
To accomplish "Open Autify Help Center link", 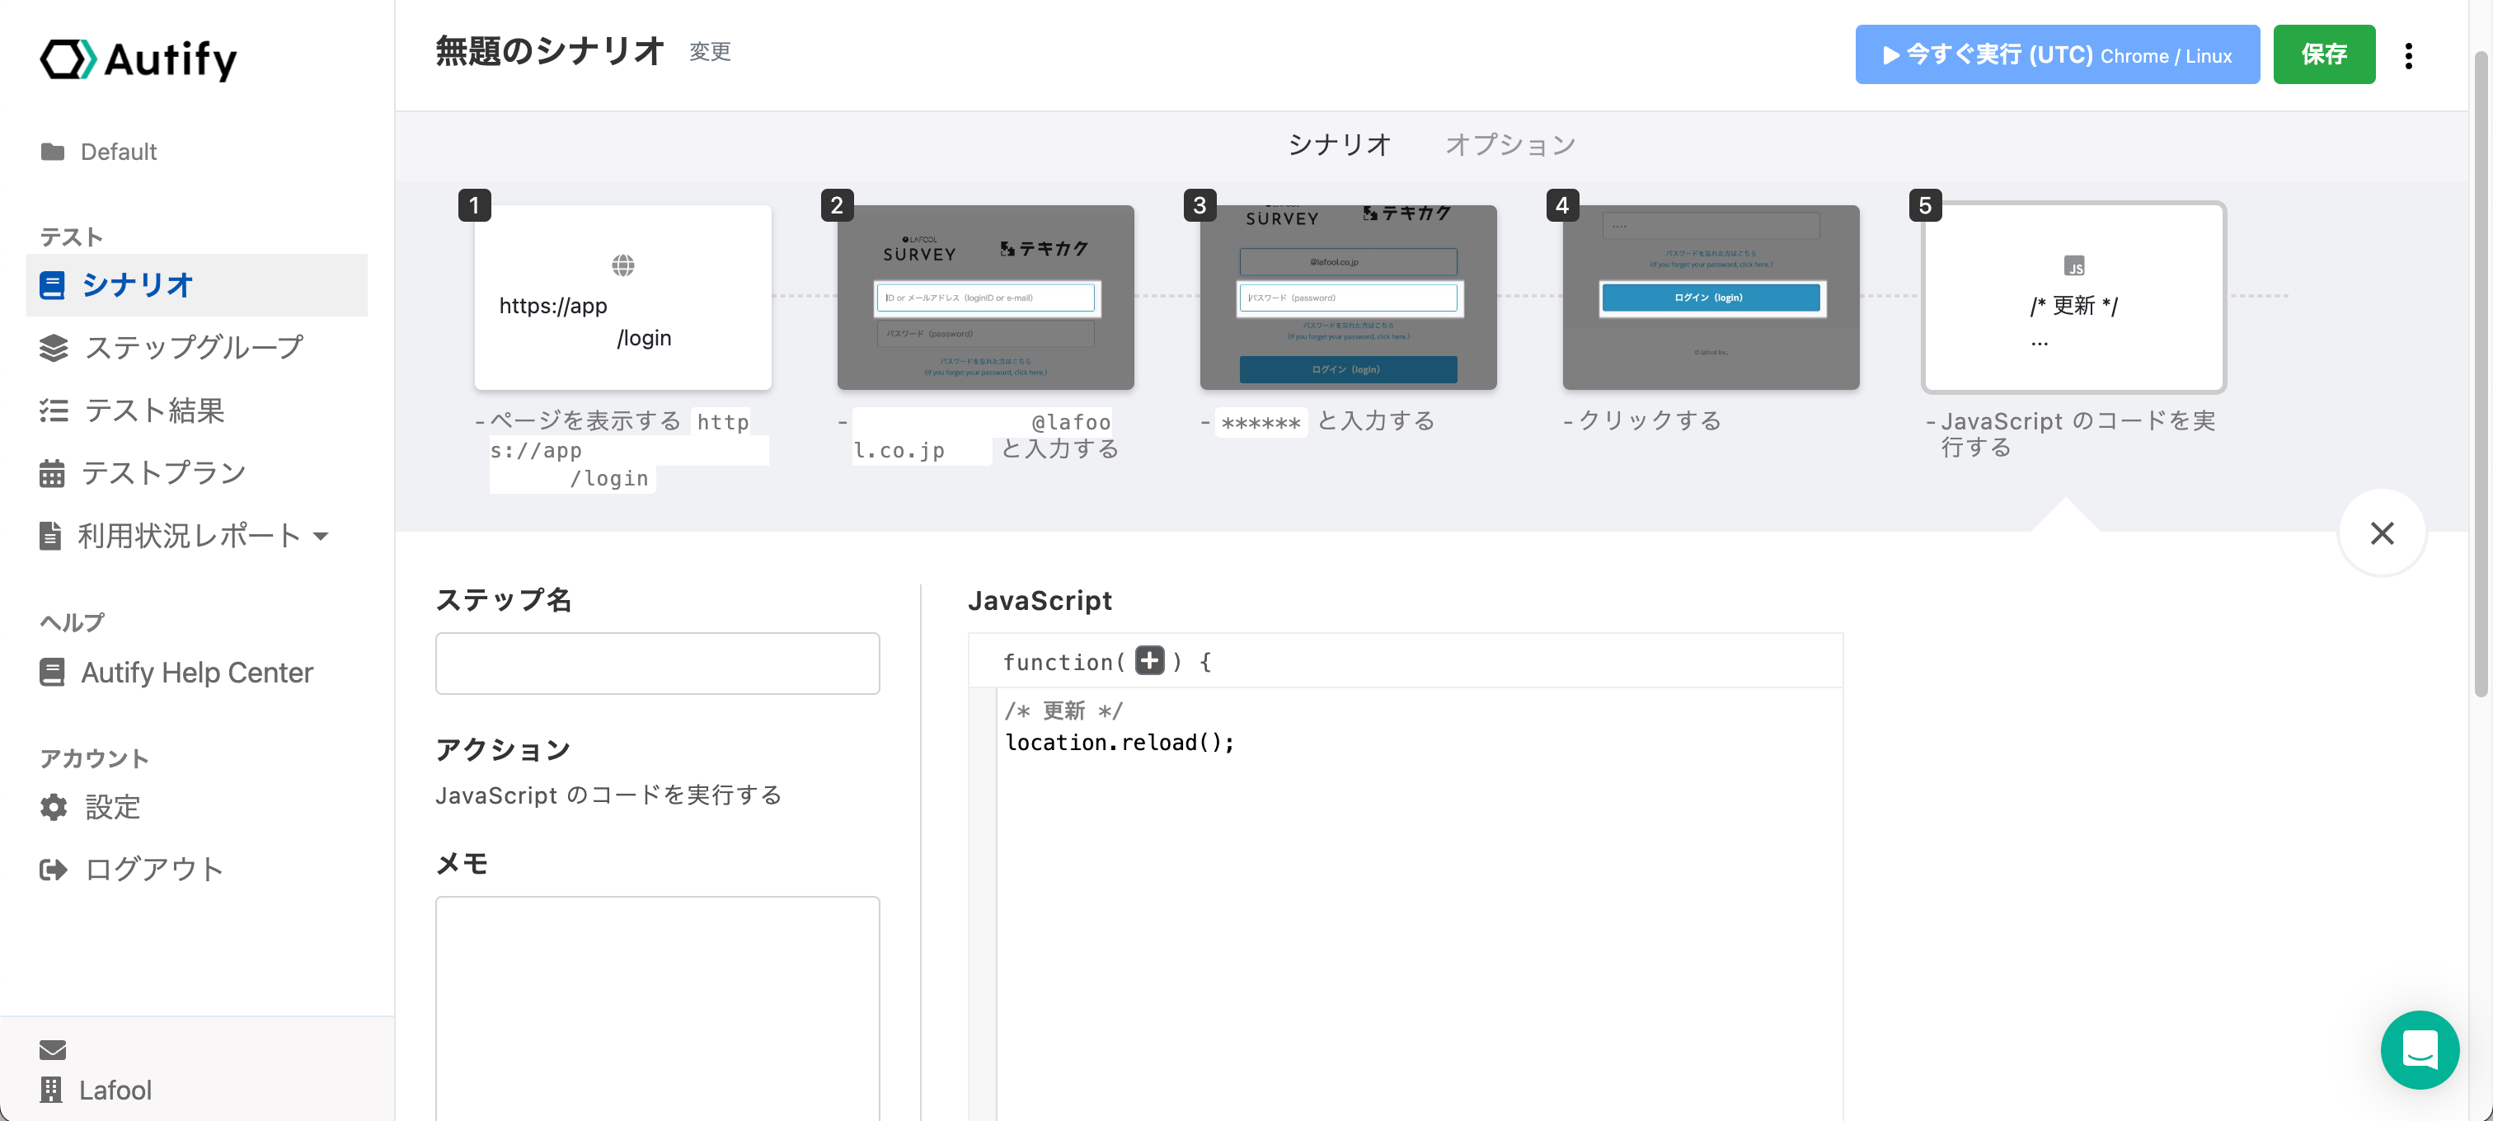I will pyautogui.click(x=196, y=673).
